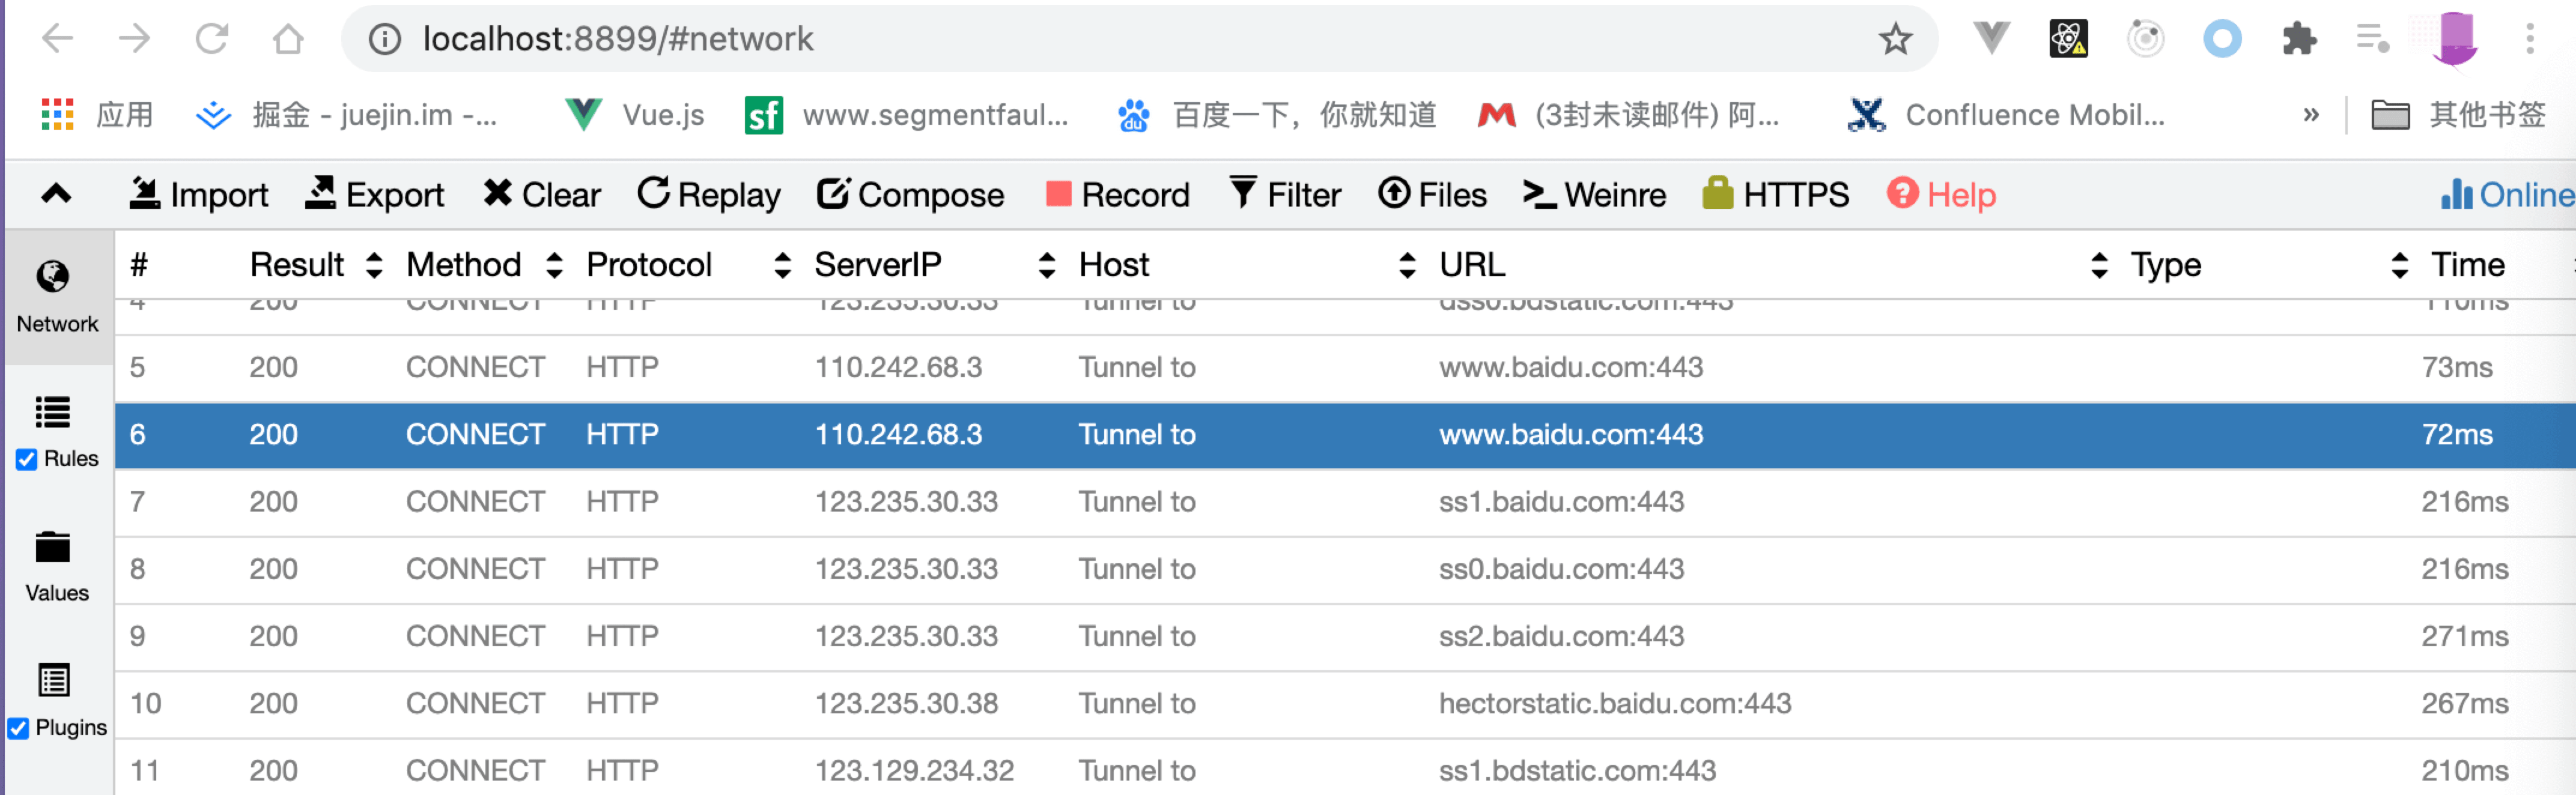
Task: Sort by ServerIP column arrows
Action: (x=1047, y=265)
